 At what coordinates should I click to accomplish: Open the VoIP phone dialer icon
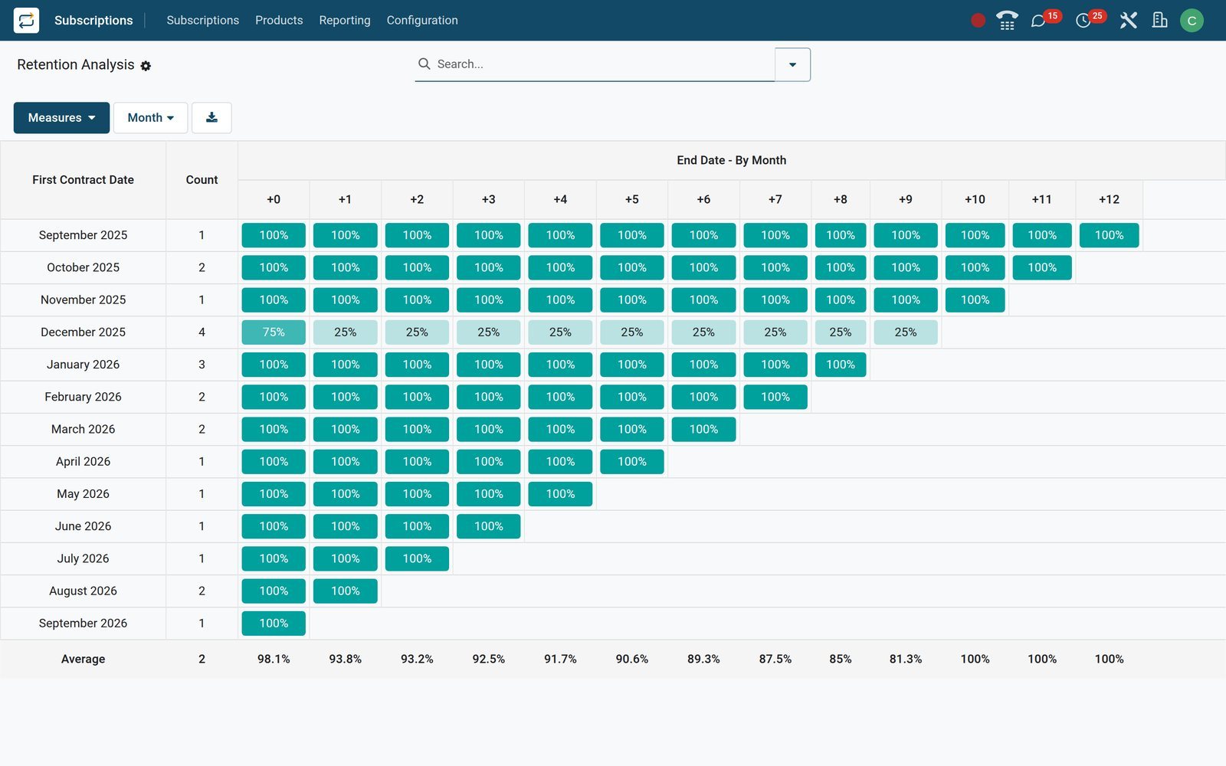pyautogui.click(x=1007, y=21)
